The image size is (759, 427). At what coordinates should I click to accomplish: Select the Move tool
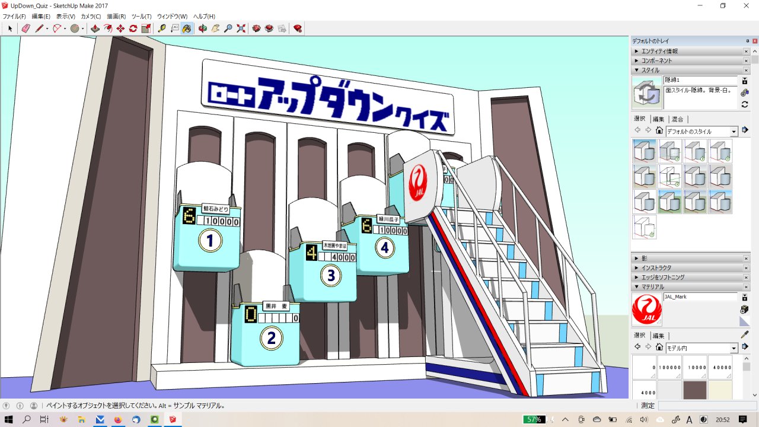[x=120, y=28]
